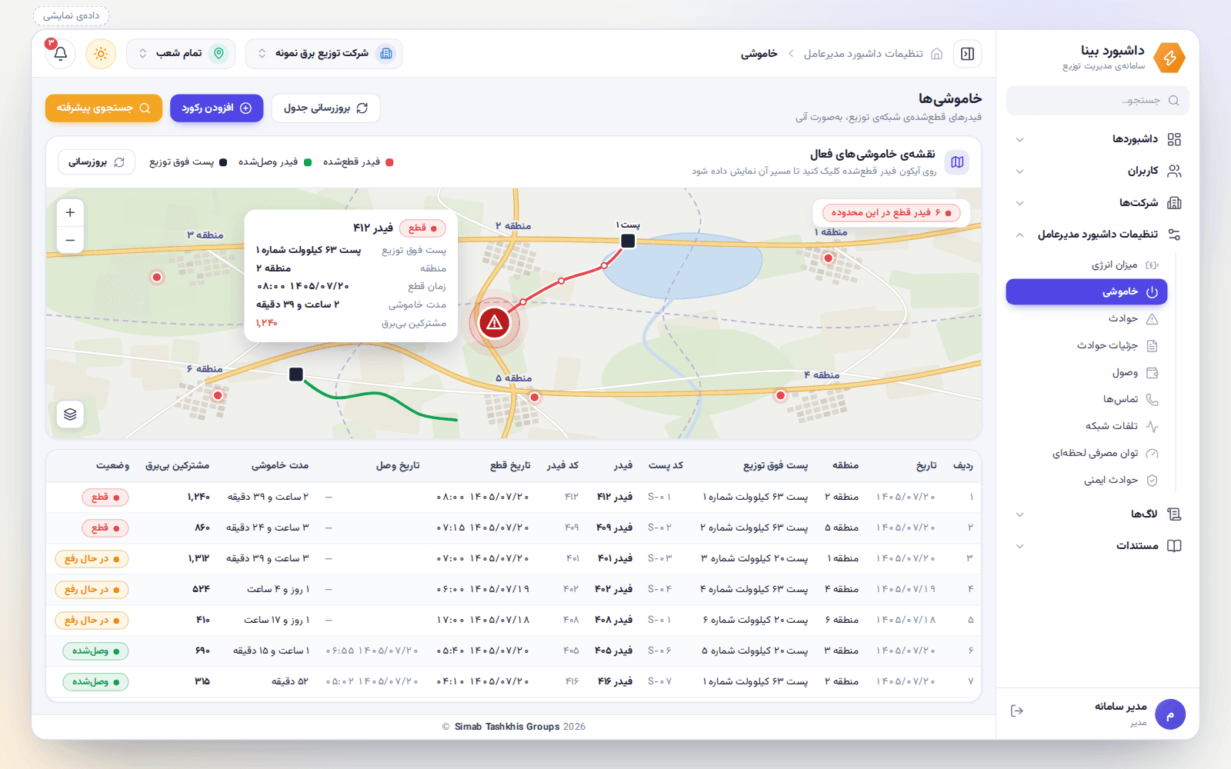The image size is (1231, 769).
Task: Open the map layers control
Action: pos(70,414)
